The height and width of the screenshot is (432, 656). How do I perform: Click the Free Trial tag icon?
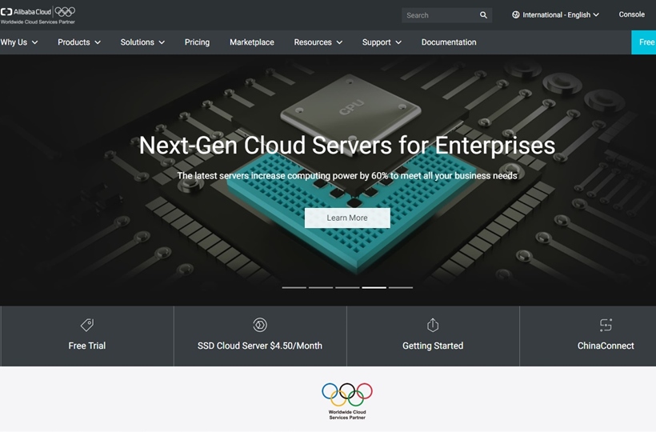(87, 325)
